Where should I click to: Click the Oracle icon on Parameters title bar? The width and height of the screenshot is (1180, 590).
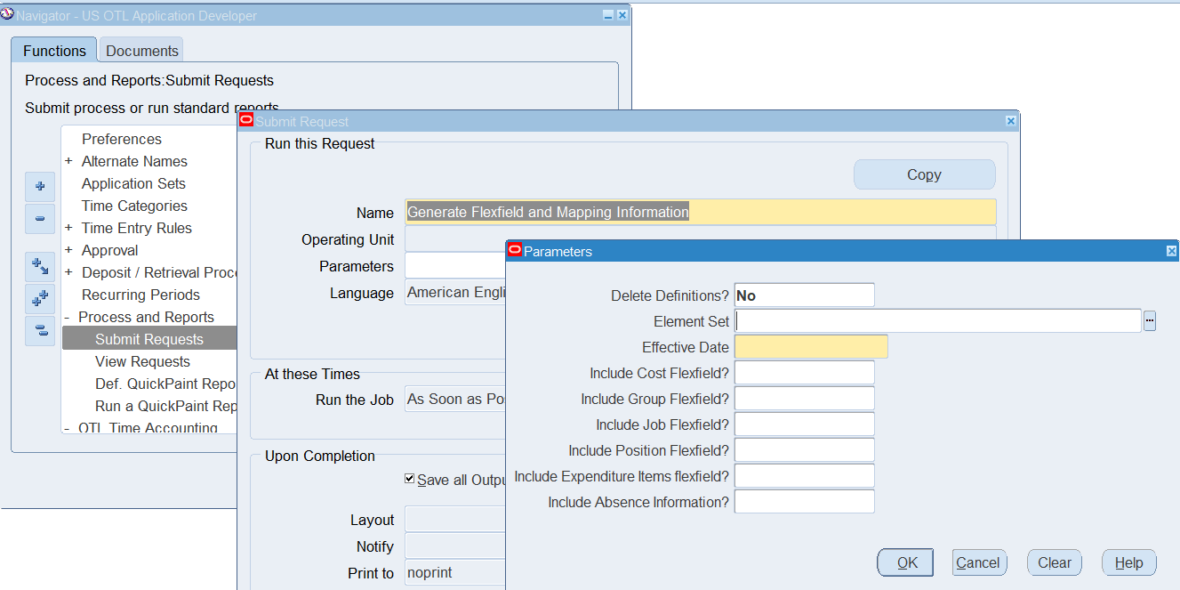pyautogui.click(x=514, y=251)
